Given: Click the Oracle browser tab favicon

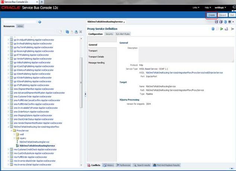Looking at the screenshot, I should pyautogui.click(x=2, y=2).
